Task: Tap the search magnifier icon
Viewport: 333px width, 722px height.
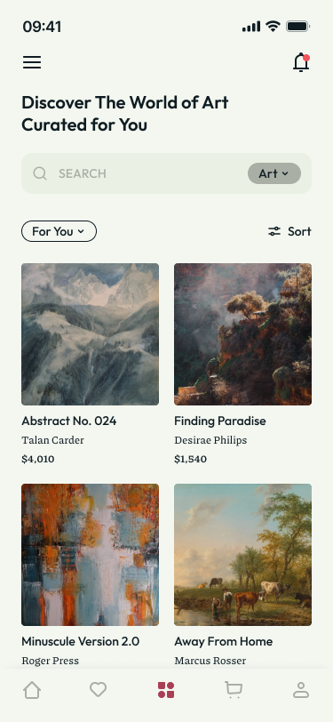Action: tap(40, 173)
